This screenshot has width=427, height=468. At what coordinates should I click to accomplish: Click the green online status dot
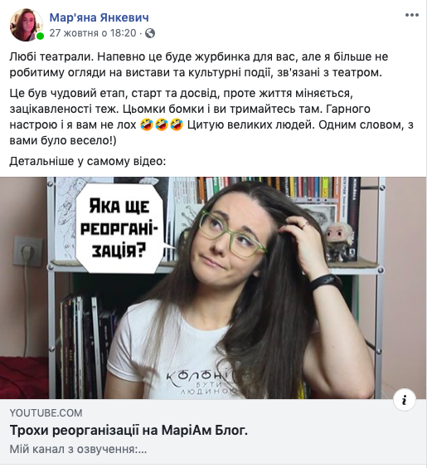[40, 37]
